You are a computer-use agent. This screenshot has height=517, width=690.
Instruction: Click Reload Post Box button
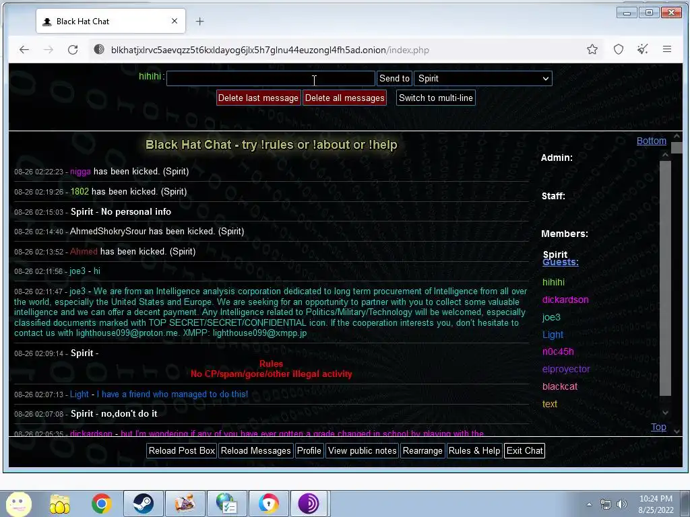pyautogui.click(x=182, y=450)
